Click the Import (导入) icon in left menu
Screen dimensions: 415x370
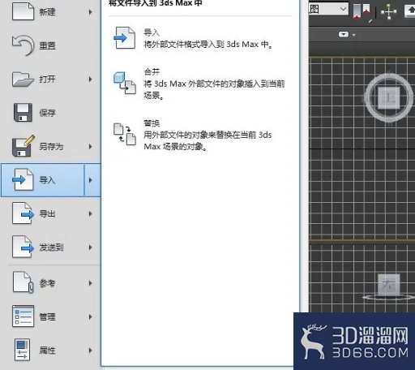point(23,179)
